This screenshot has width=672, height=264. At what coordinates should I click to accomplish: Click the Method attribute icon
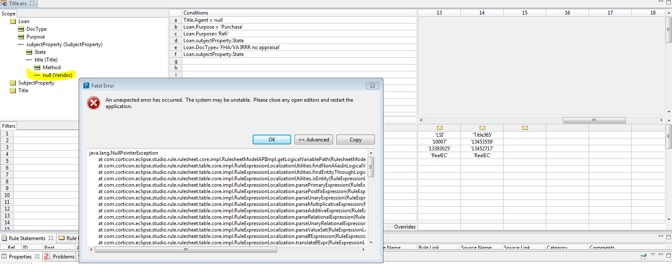(x=37, y=67)
